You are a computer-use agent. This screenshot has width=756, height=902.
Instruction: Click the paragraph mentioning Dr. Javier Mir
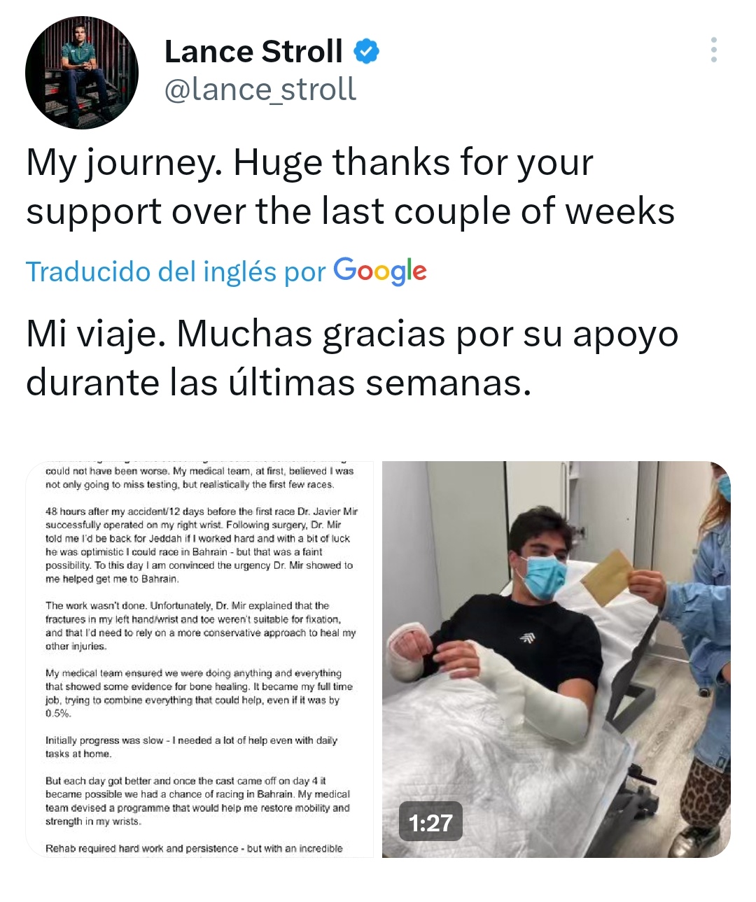[x=202, y=545]
